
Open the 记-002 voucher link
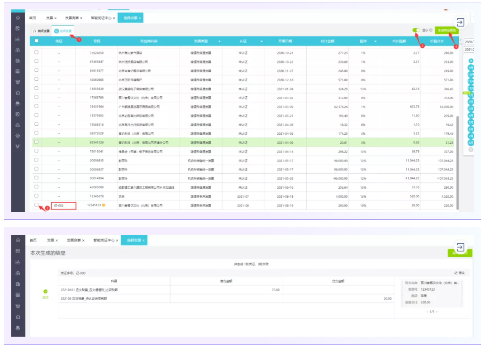[59, 206]
